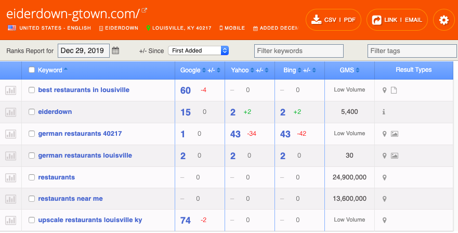Open the restaurants keyword link
Image resolution: width=458 pixels, height=233 pixels.
(x=56, y=177)
